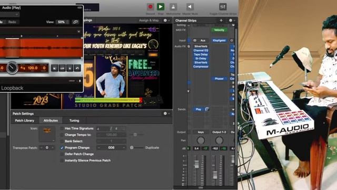Increase Program Change number with plus stepper
Screen dimensions: 337x190
pyautogui.click(x=124, y=148)
